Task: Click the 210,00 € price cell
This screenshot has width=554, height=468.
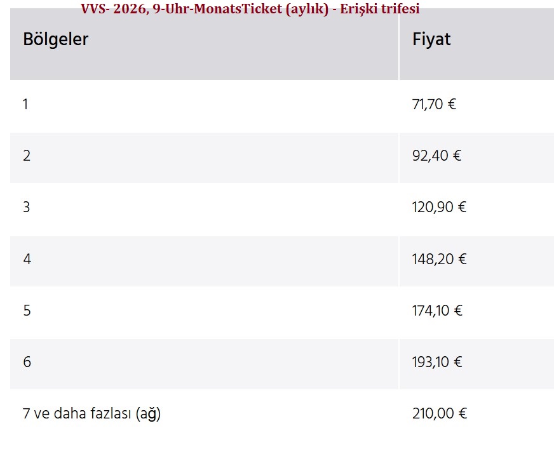Action: point(439,414)
